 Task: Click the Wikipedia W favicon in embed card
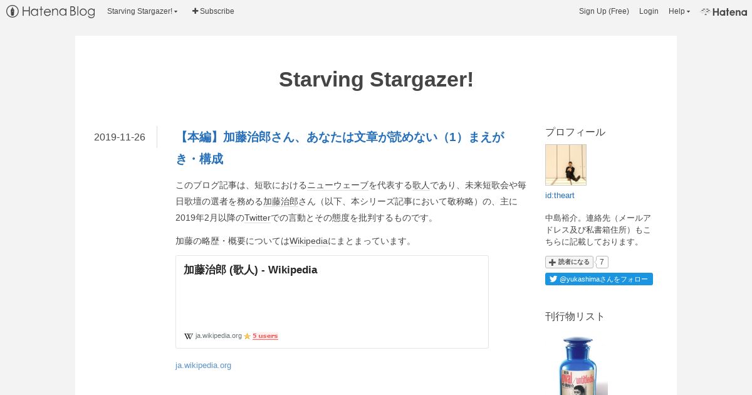click(188, 336)
